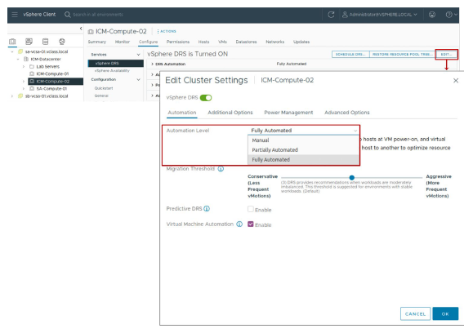Click Migration Threshold info icon

221,169
